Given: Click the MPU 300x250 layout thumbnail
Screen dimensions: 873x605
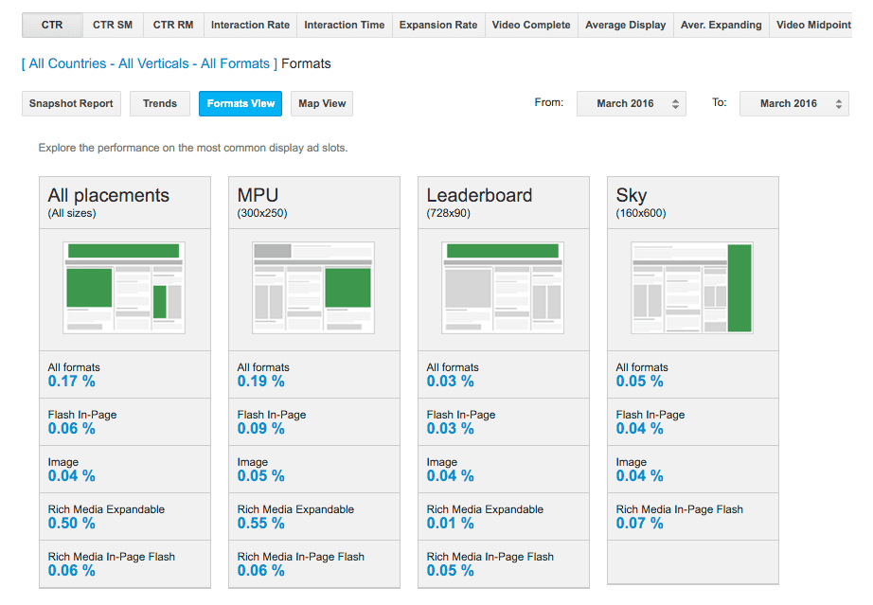Looking at the screenshot, I should pos(313,287).
